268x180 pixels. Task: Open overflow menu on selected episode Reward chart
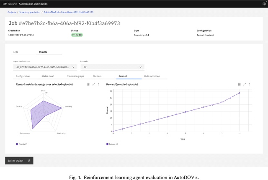click(x=250, y=84)
